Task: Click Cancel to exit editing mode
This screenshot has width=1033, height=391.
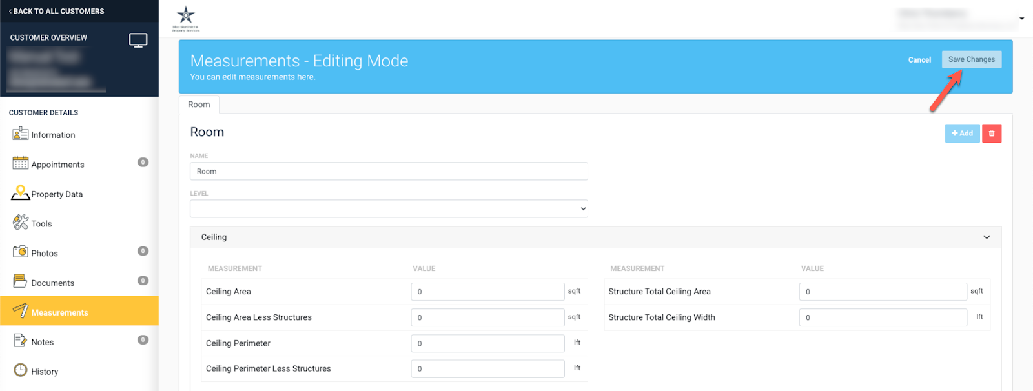Action: [x=919, y=60]
